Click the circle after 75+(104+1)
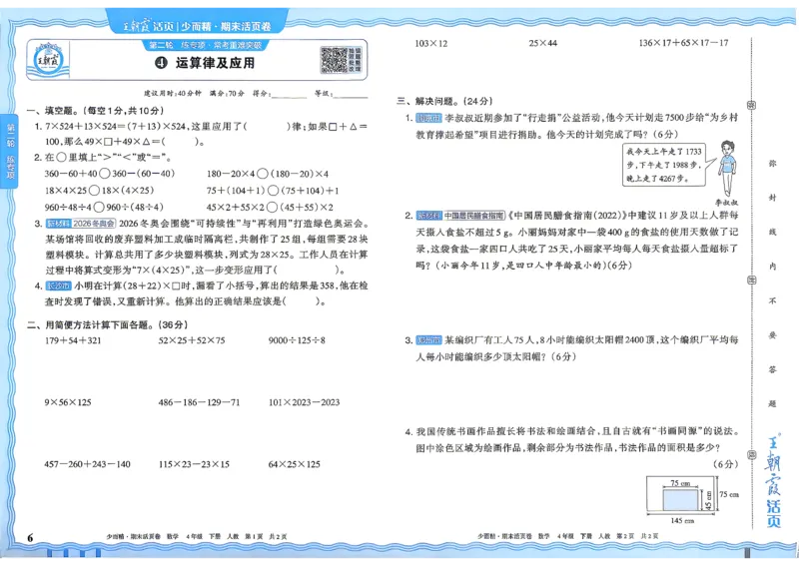 click(273, 191)
